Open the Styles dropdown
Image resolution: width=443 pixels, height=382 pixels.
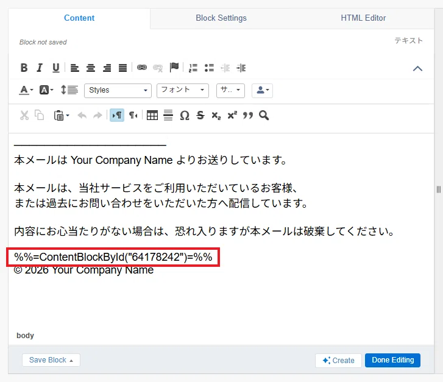(x=118, y=90)
